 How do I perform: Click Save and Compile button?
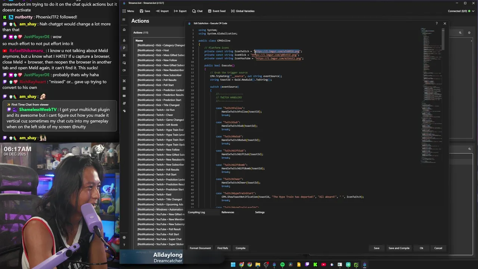[x=399, y=248]
